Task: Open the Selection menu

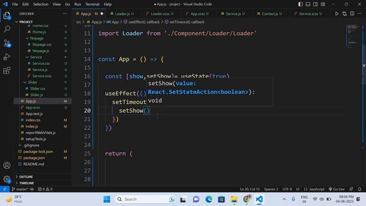Action: pyautogui.click(x=41, y=4)
